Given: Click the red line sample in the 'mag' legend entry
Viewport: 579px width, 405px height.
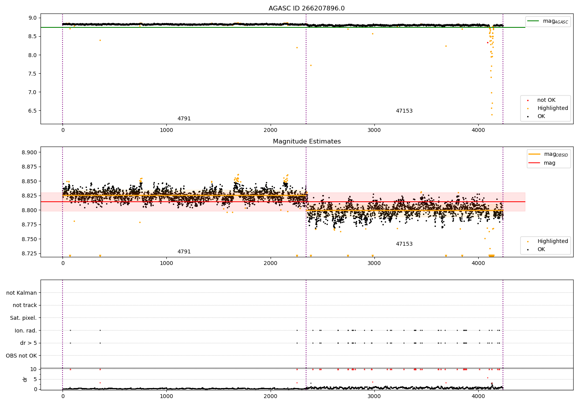Looking at the screenshot, I should (x=534, y=163).
